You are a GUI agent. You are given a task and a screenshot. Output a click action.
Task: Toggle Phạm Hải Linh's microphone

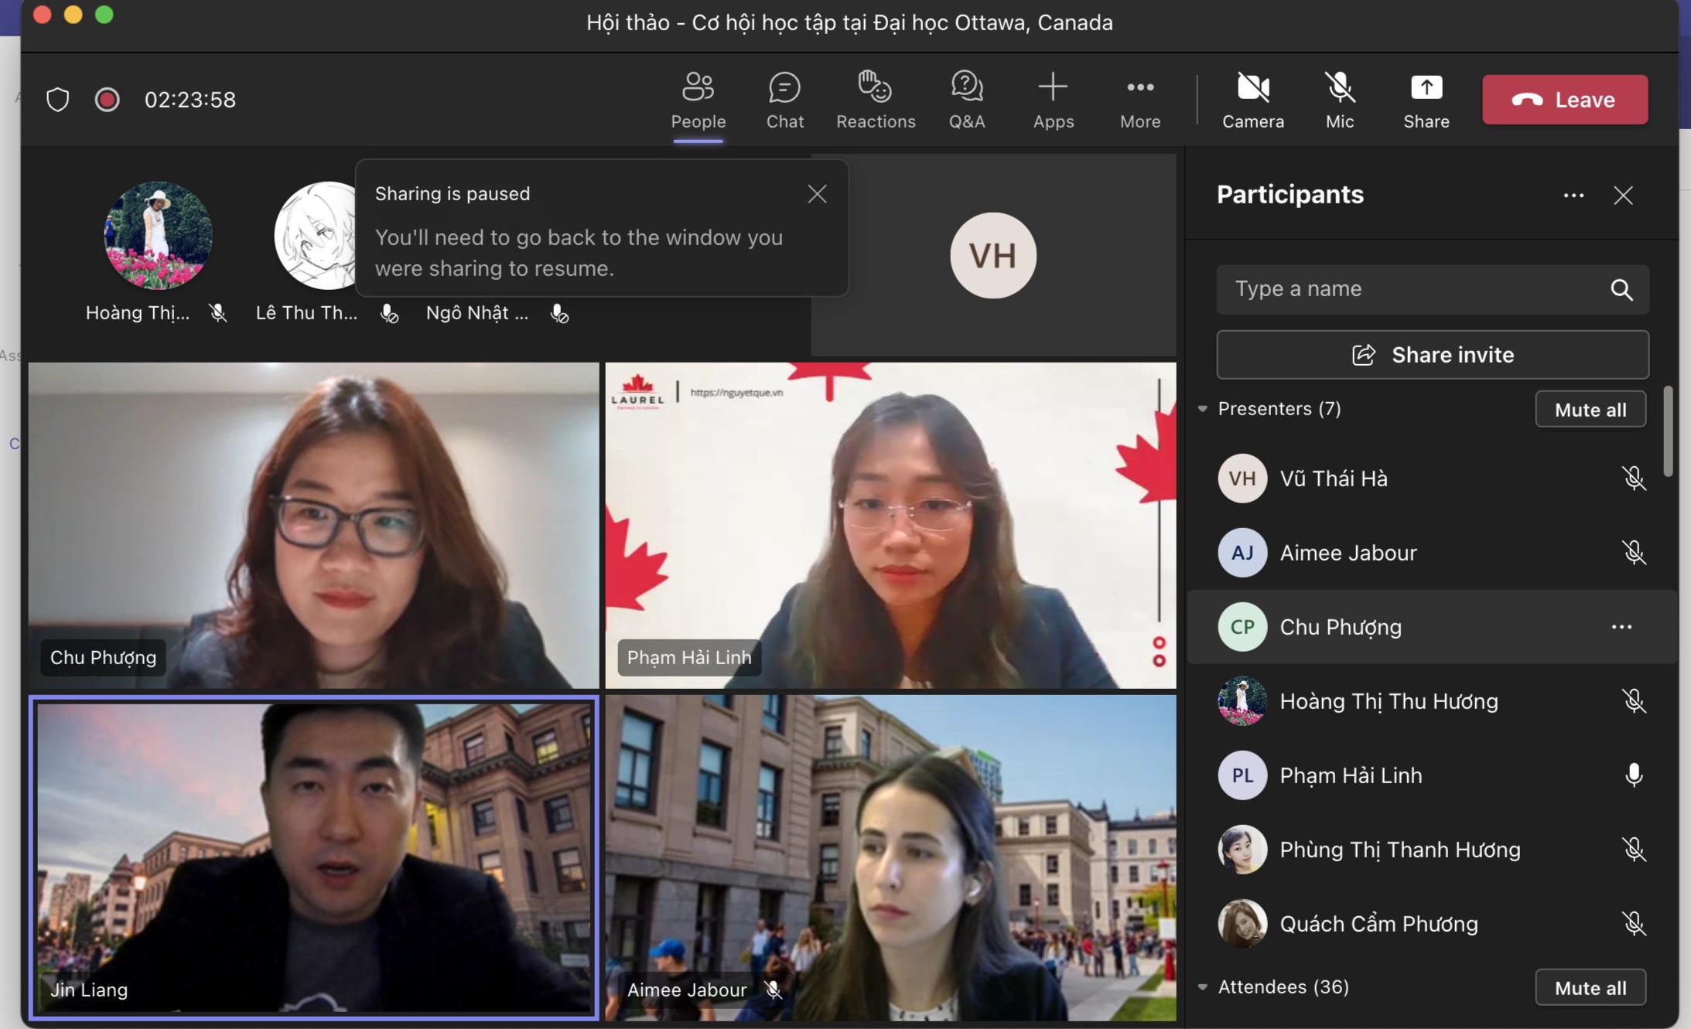[x=1633, y=775]
